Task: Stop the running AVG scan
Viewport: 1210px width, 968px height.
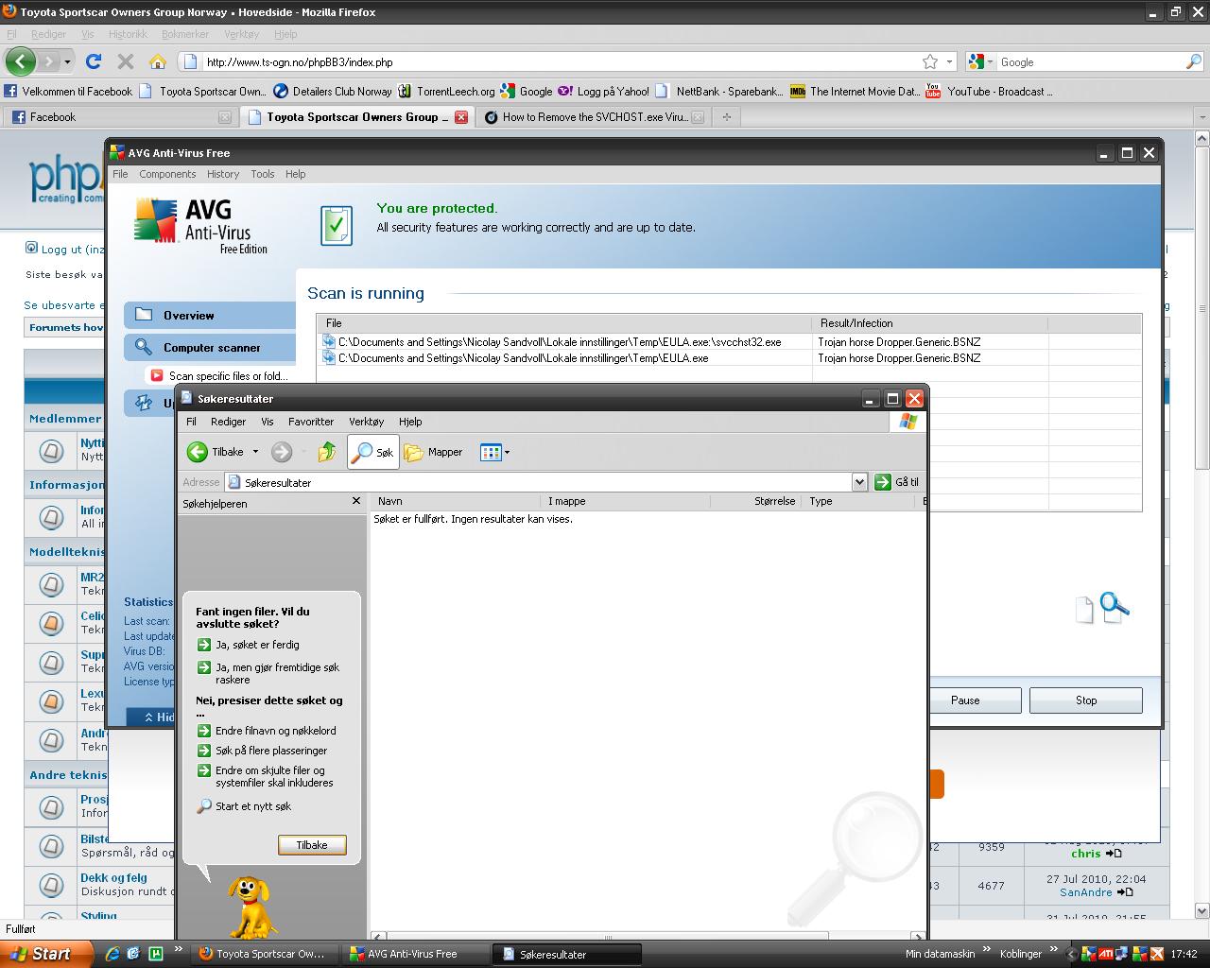Action: click(1085, 700)
